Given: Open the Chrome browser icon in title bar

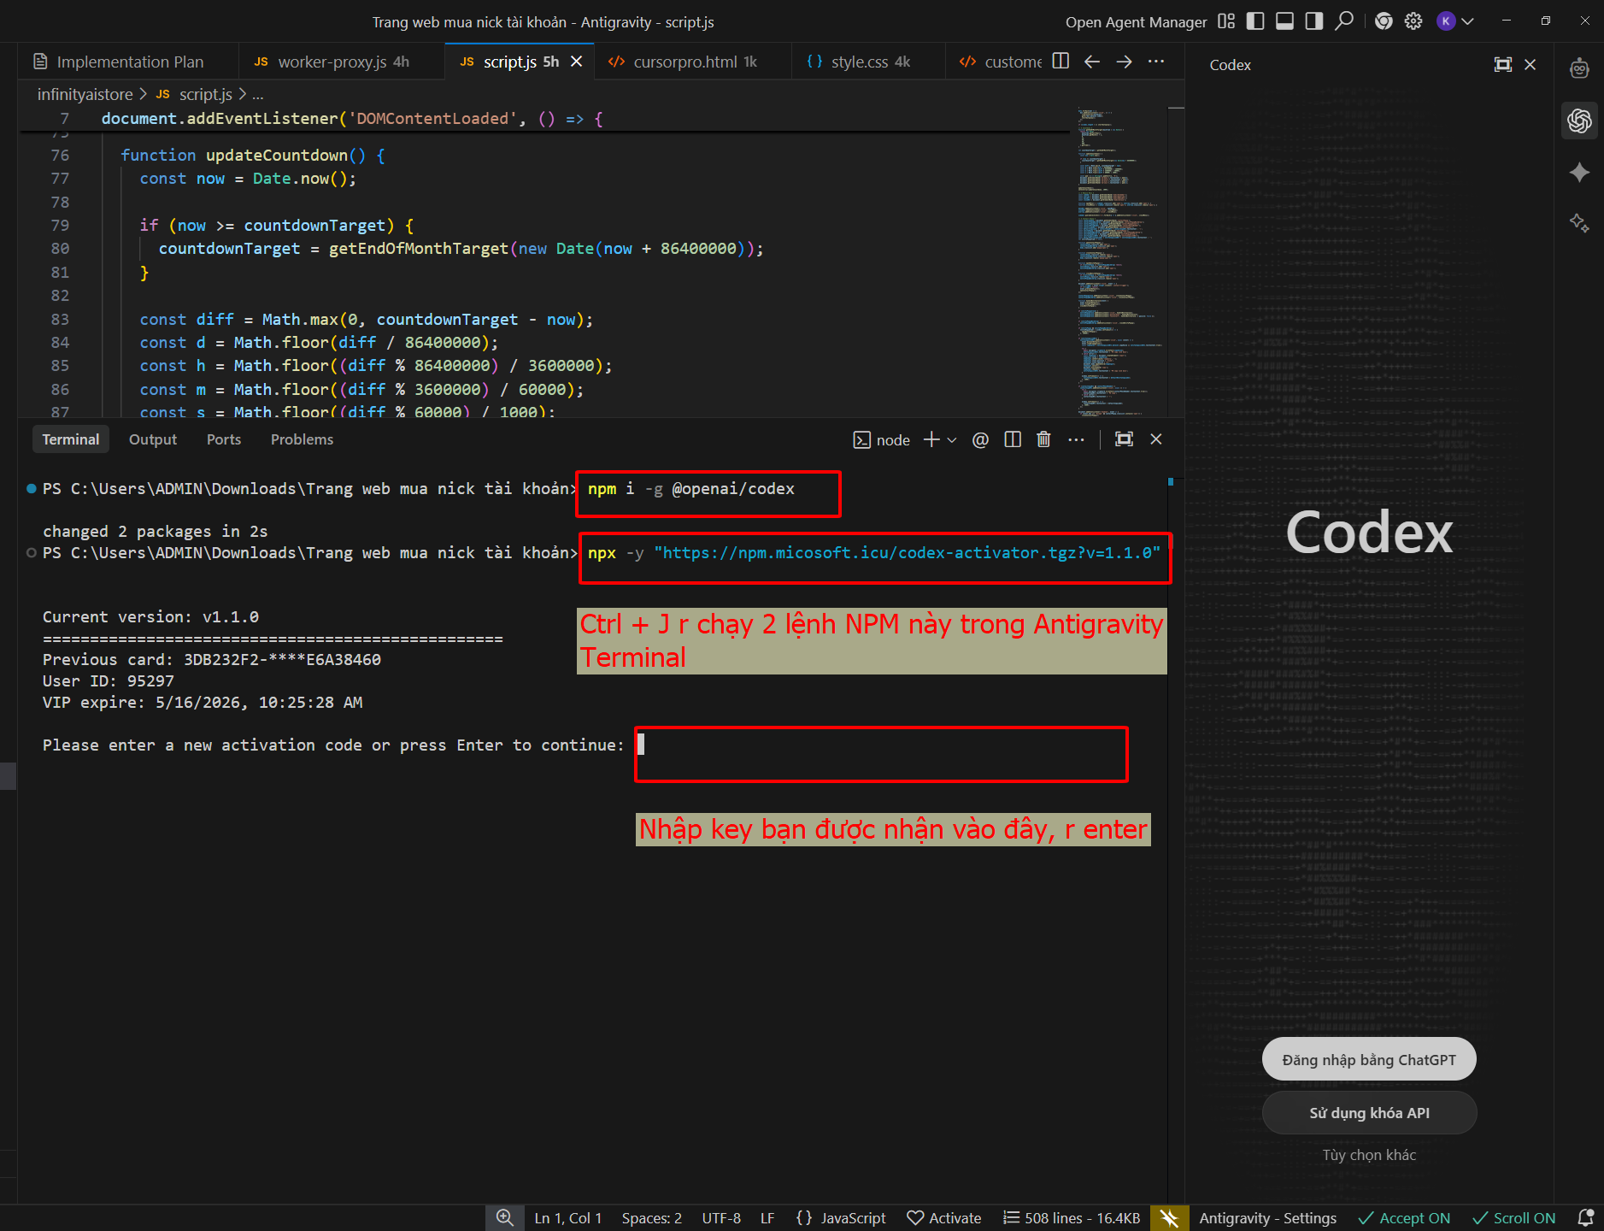Looking at the screenshot, I should coord(1384,21).
